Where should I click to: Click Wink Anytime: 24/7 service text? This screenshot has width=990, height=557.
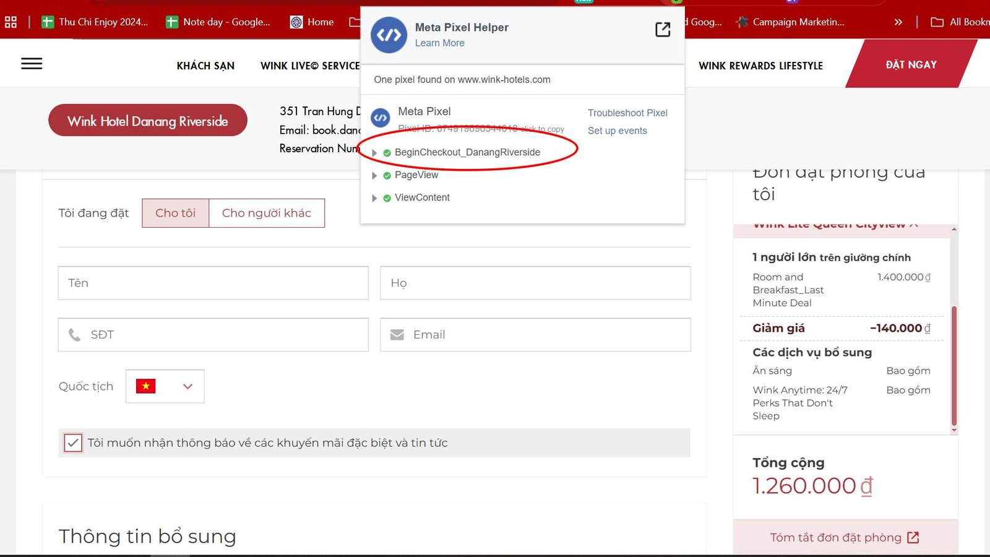(x=800, y=403)
